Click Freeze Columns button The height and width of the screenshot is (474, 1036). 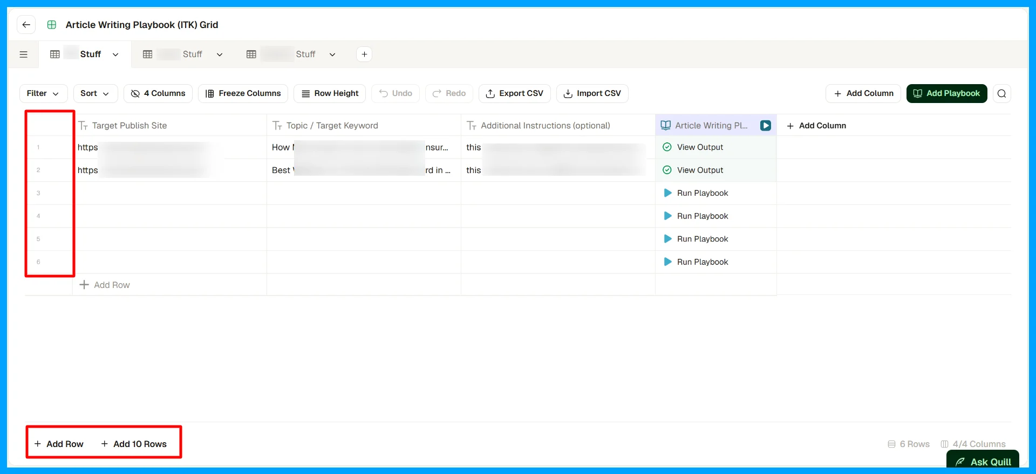point(243,93)
